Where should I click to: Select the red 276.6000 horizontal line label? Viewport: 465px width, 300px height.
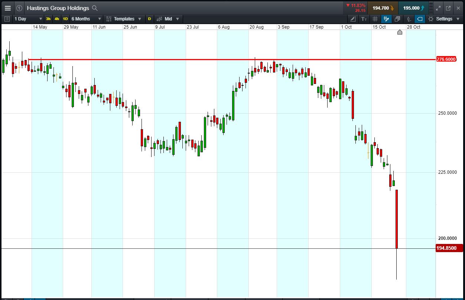pos(446,59)
